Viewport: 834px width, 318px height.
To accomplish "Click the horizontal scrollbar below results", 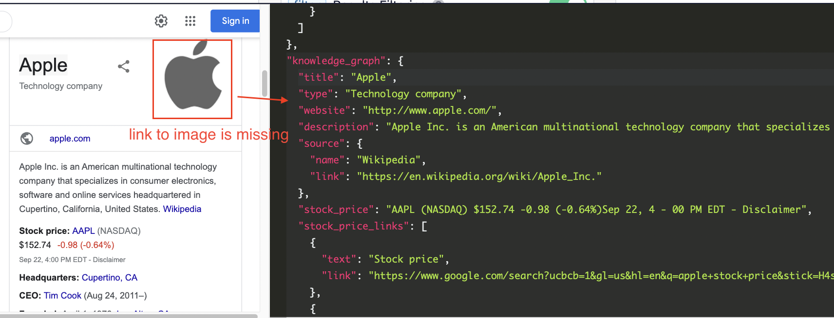I will (x=129, y=316).
